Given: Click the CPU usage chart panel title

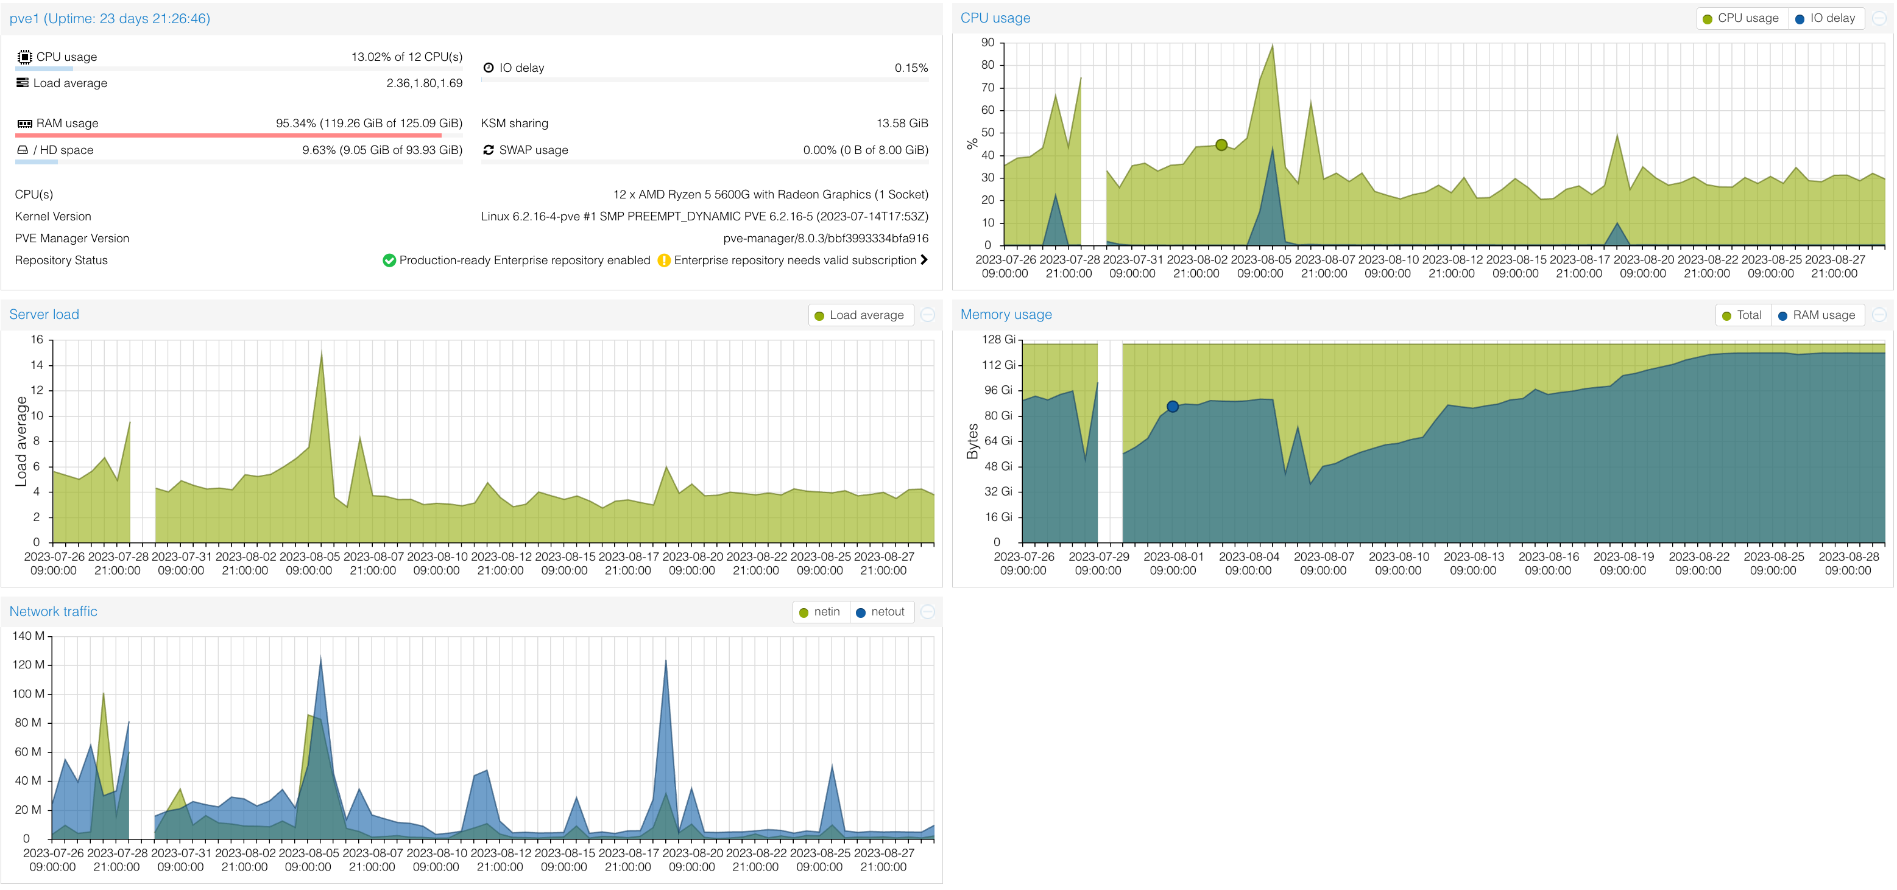Looking at the screenshot, I should 995,18.
